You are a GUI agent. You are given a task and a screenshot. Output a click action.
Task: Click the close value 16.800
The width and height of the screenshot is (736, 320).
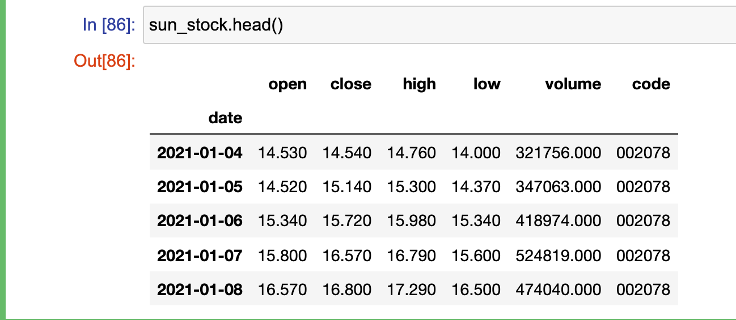click(x=347, y=290)
